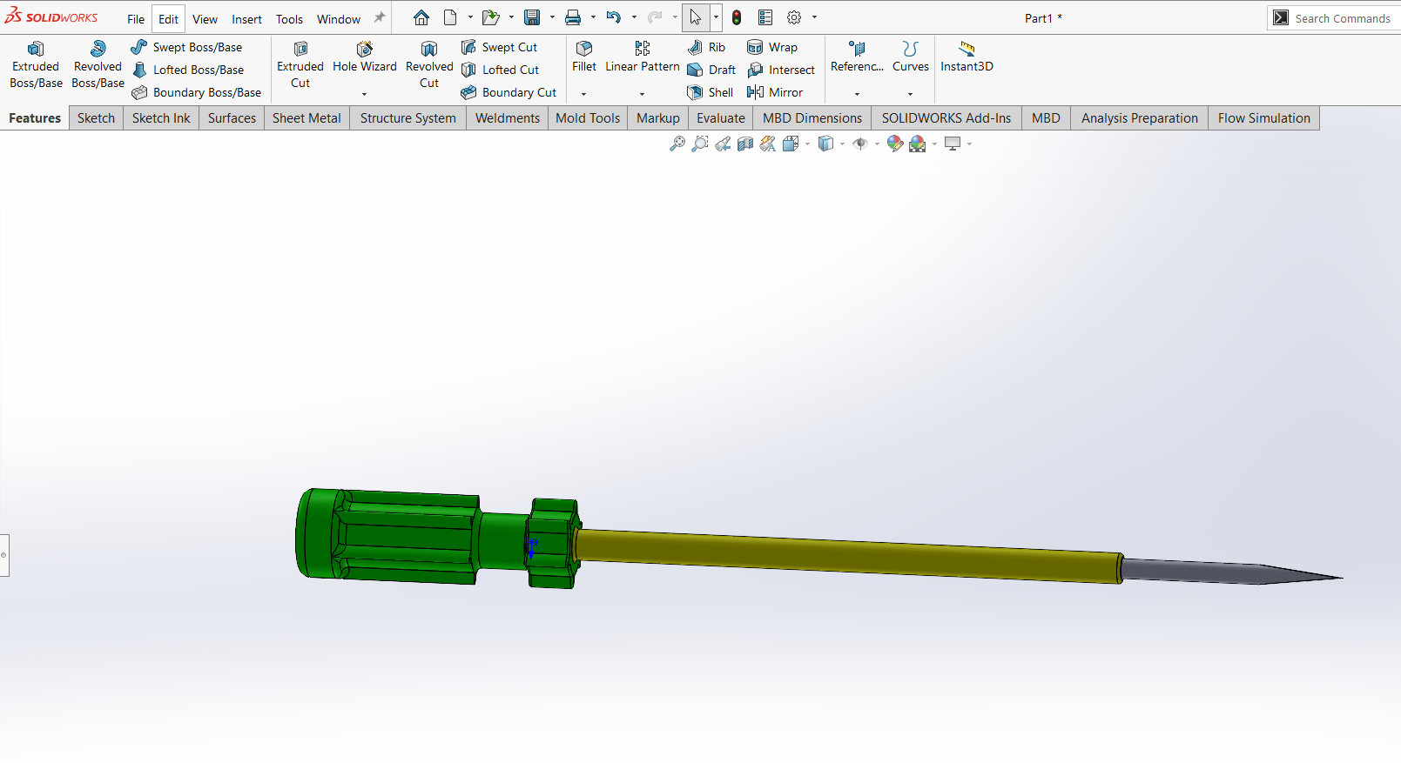Expand the dropdown arrow under Linear Pattern
The height and width of the screenshot is (763, 1401).
tap(642, 94)
